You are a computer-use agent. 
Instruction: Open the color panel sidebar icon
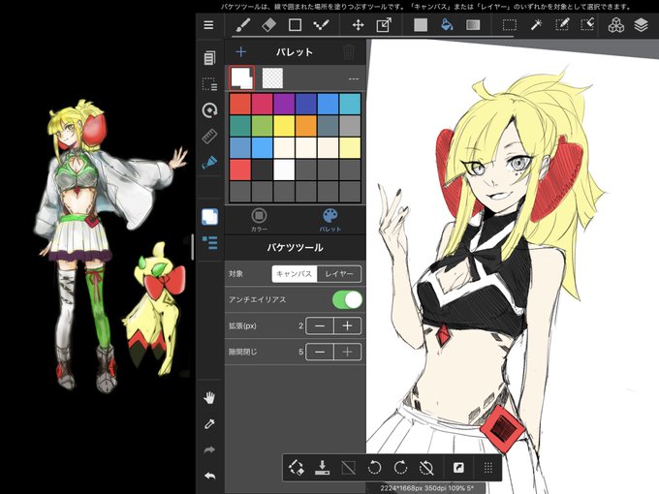coord(209,217)
